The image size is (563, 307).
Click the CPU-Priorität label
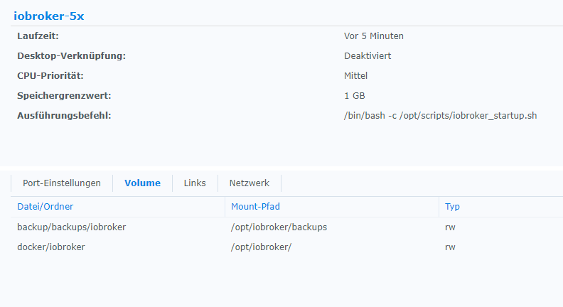[x=50, y=76]
